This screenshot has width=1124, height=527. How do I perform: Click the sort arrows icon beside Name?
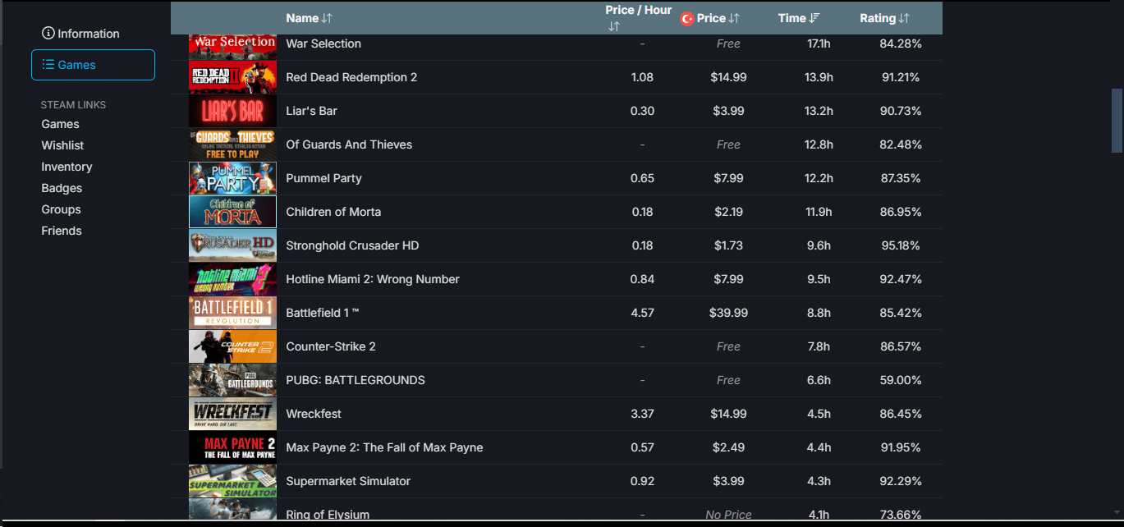coord(327,18)
